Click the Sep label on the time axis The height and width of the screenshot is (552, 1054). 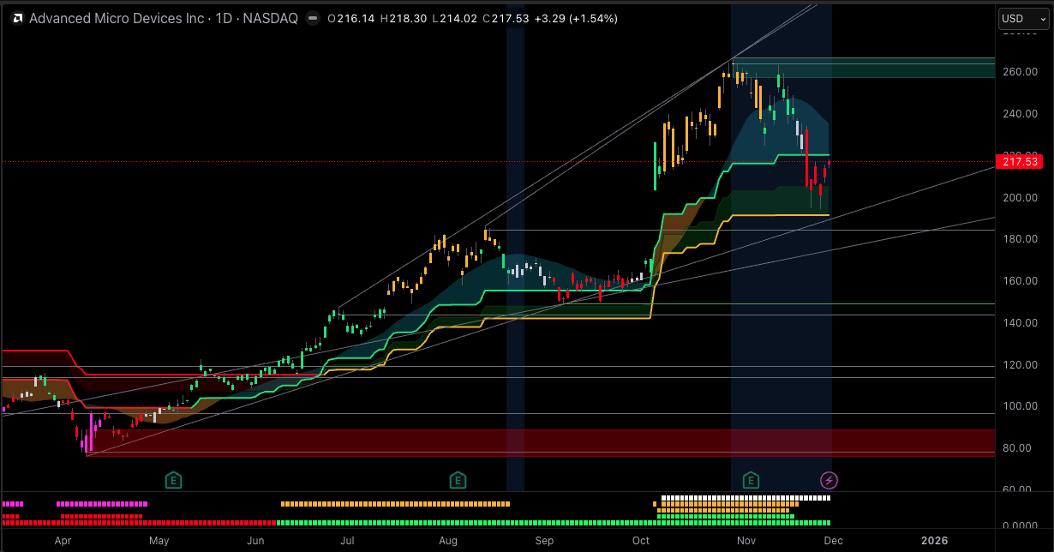(x=544, y=541)
